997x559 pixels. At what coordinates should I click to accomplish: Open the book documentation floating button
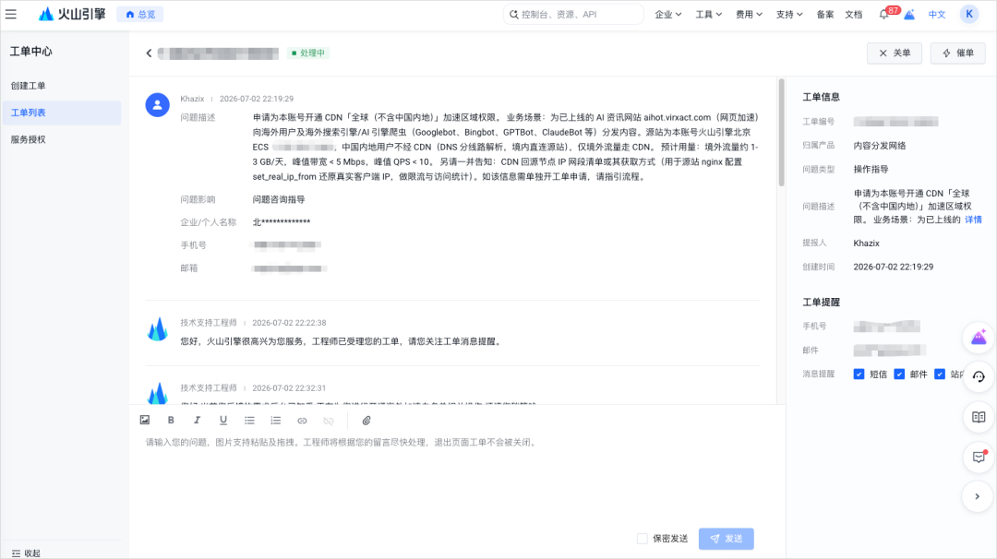979,417
